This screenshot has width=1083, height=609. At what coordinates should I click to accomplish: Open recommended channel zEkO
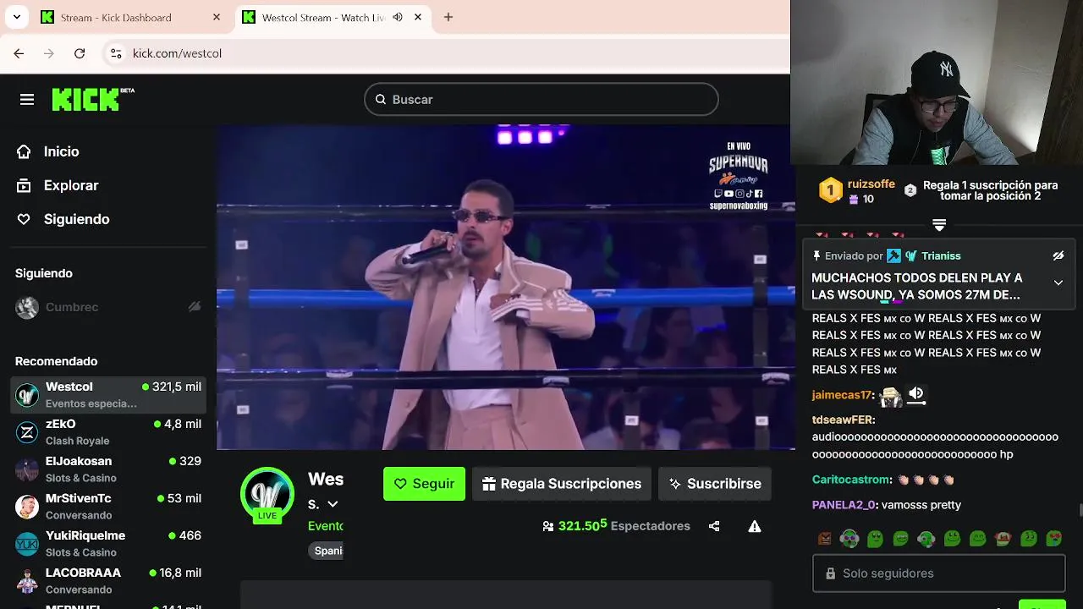108,432
